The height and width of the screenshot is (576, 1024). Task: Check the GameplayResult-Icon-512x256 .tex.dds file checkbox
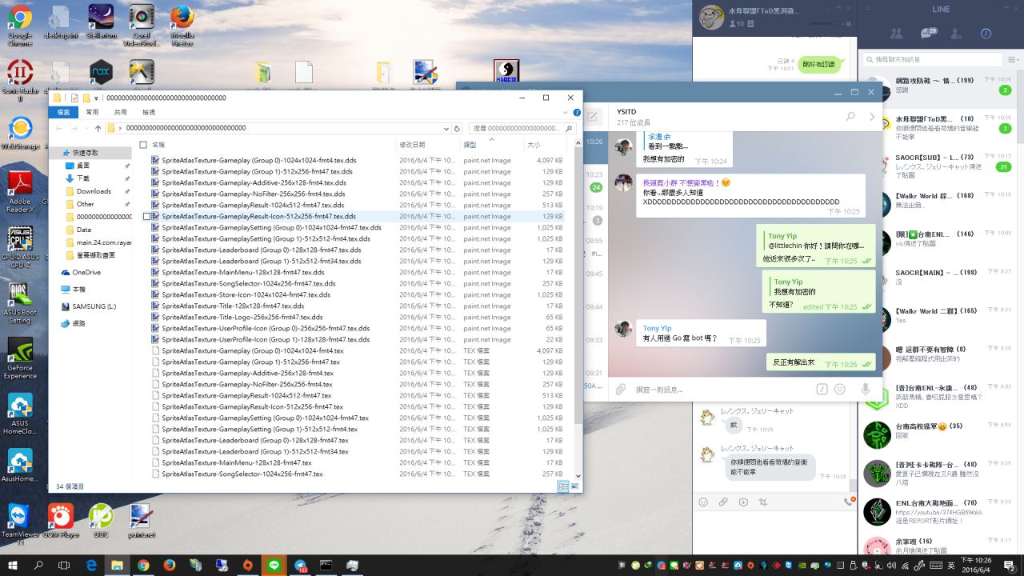click(146, 216)
